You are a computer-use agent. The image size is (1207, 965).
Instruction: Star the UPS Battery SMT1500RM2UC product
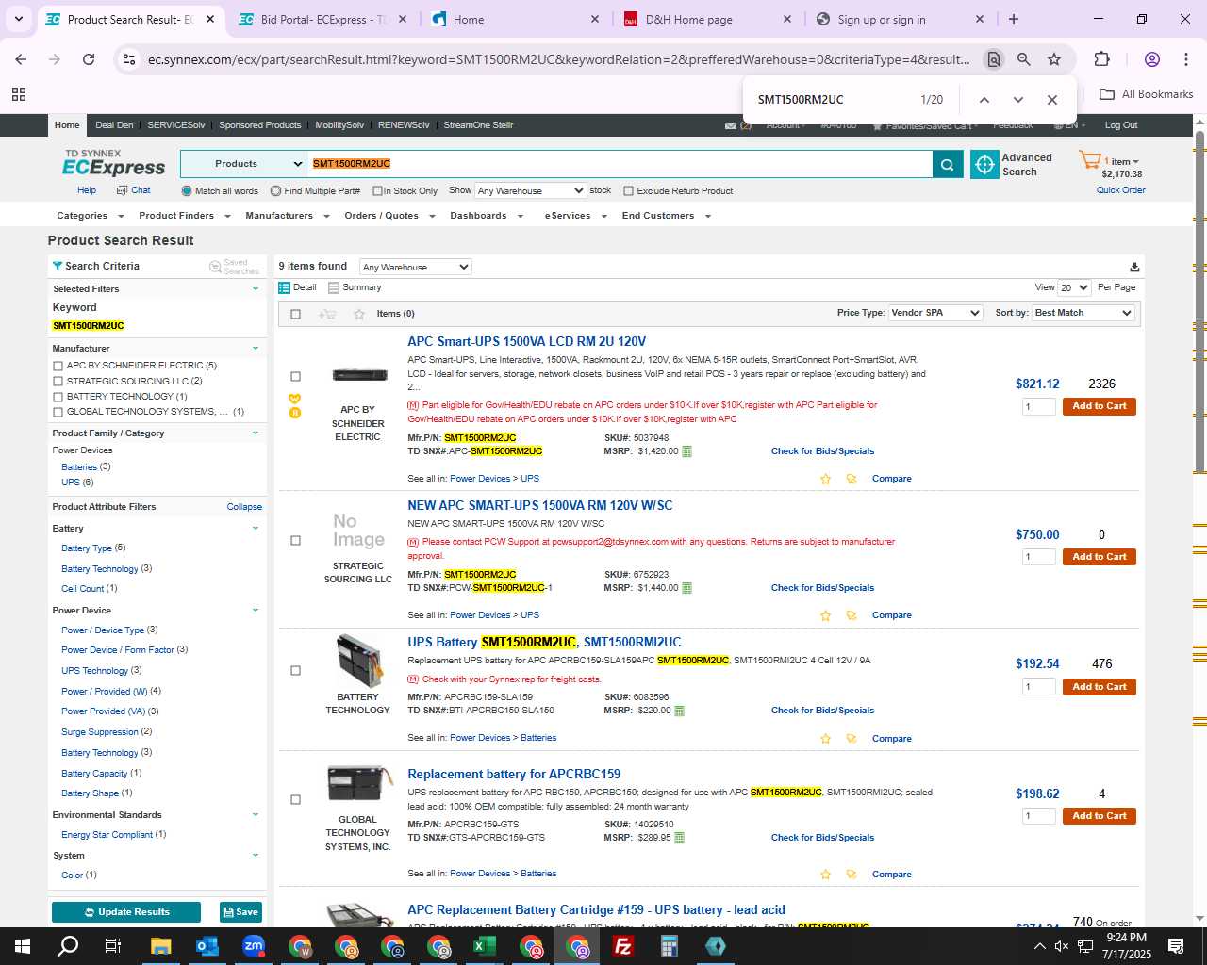tap(825, 739)
